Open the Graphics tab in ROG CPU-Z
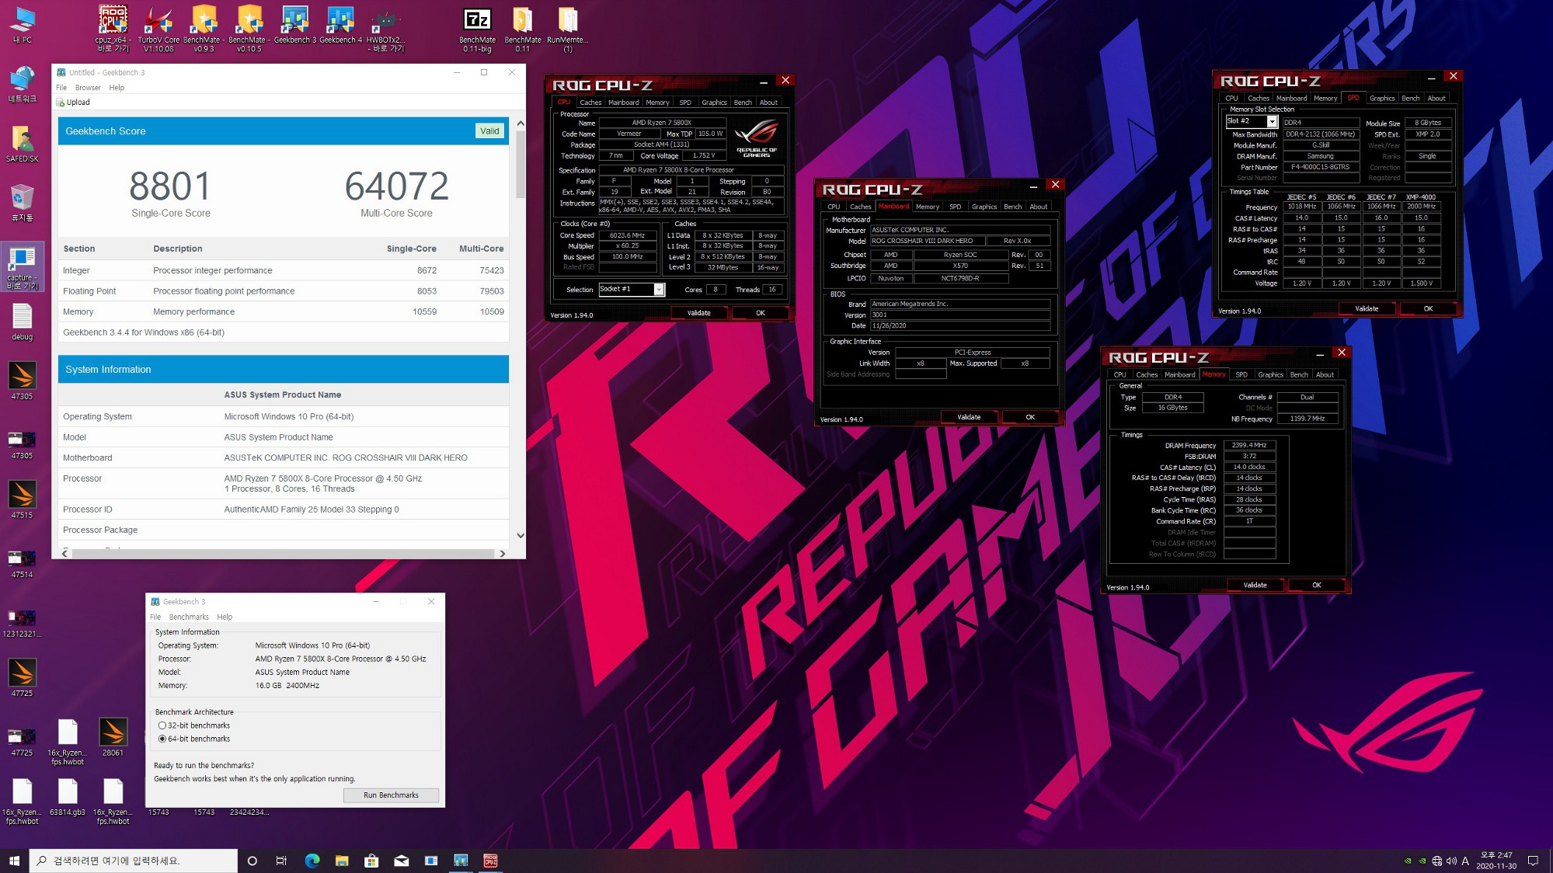The width and height of the screenshot is (1553, 873). [715, 103]
